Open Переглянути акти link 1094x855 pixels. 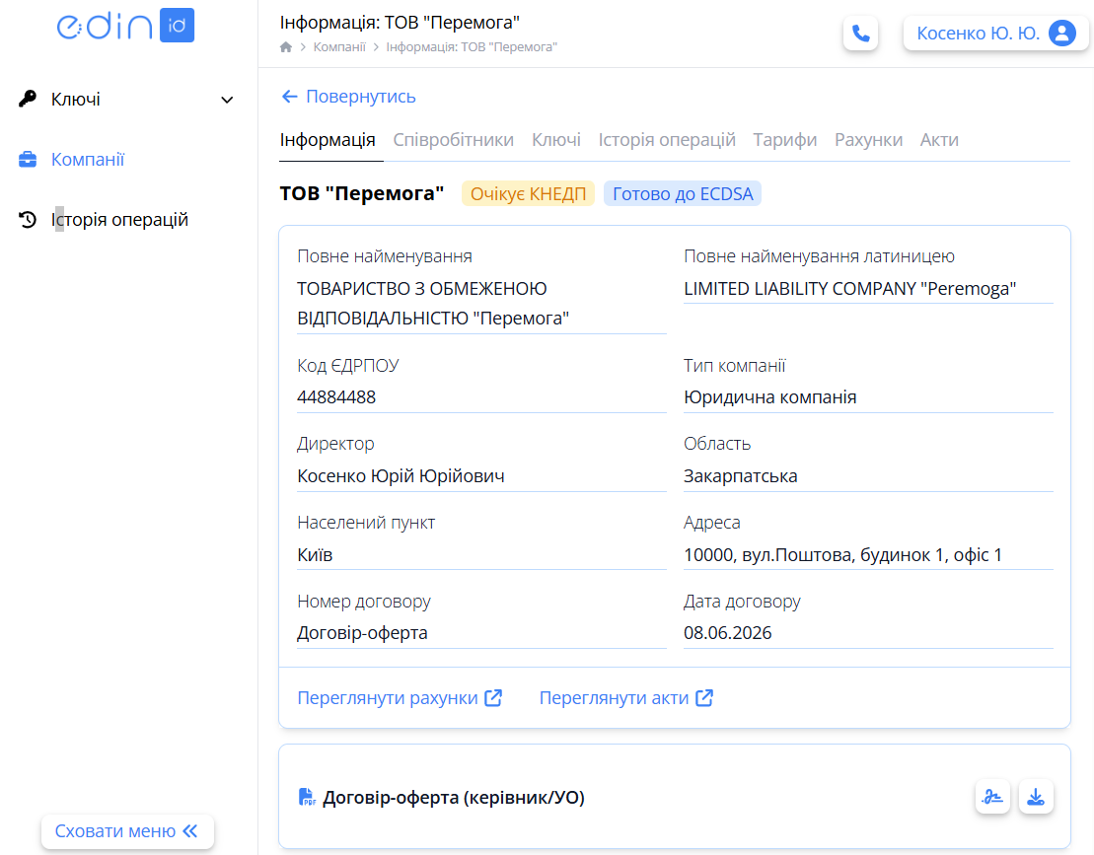626,698
